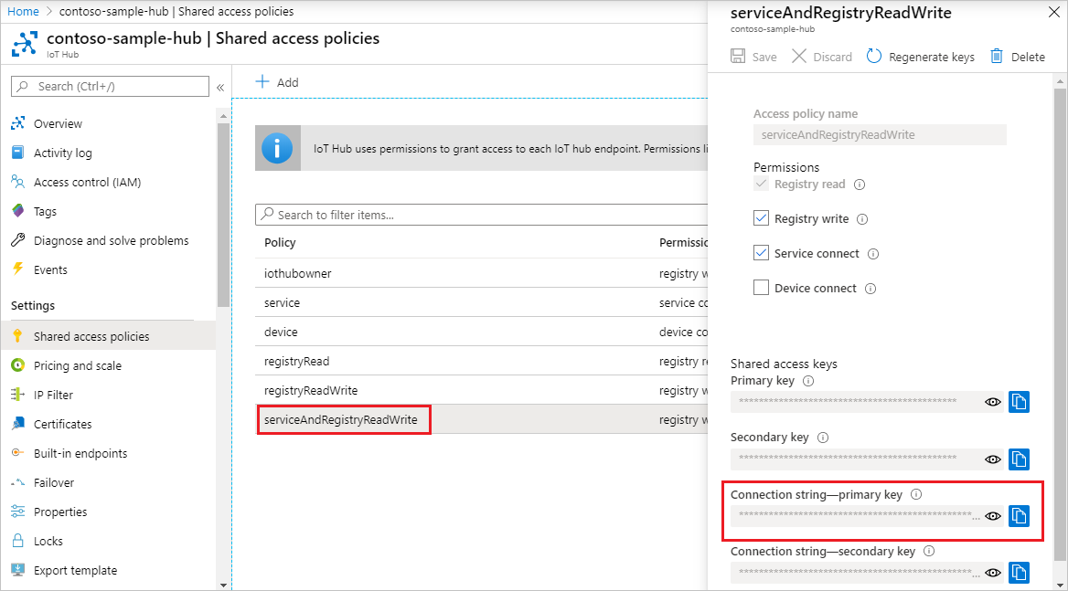
Task: Open Pricing and scale settings
Action: click(77, 365)
